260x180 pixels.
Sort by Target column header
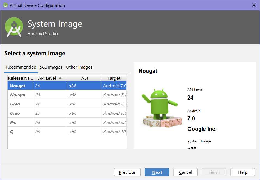114,78
